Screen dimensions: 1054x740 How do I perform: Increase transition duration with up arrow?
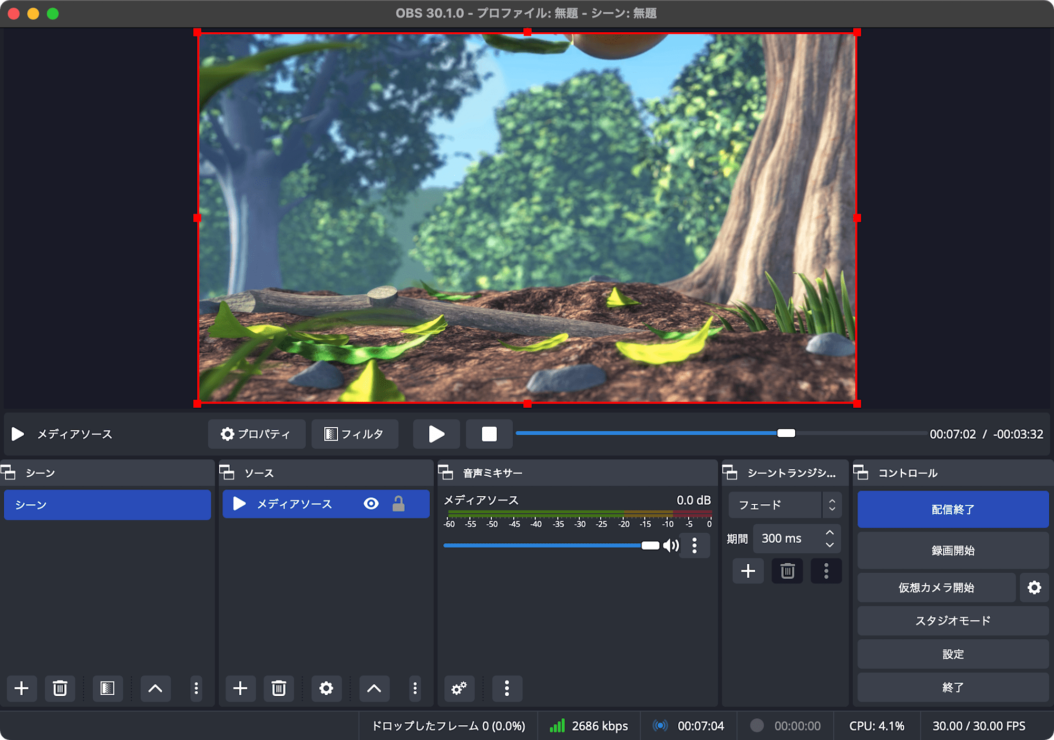[830, 532]
